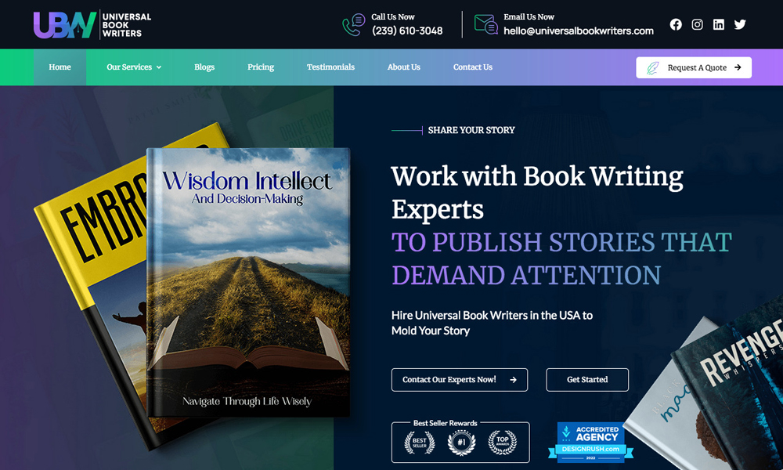Open the Twitter social icon
This screenshot has height=470, width=783.
[740, 24]
